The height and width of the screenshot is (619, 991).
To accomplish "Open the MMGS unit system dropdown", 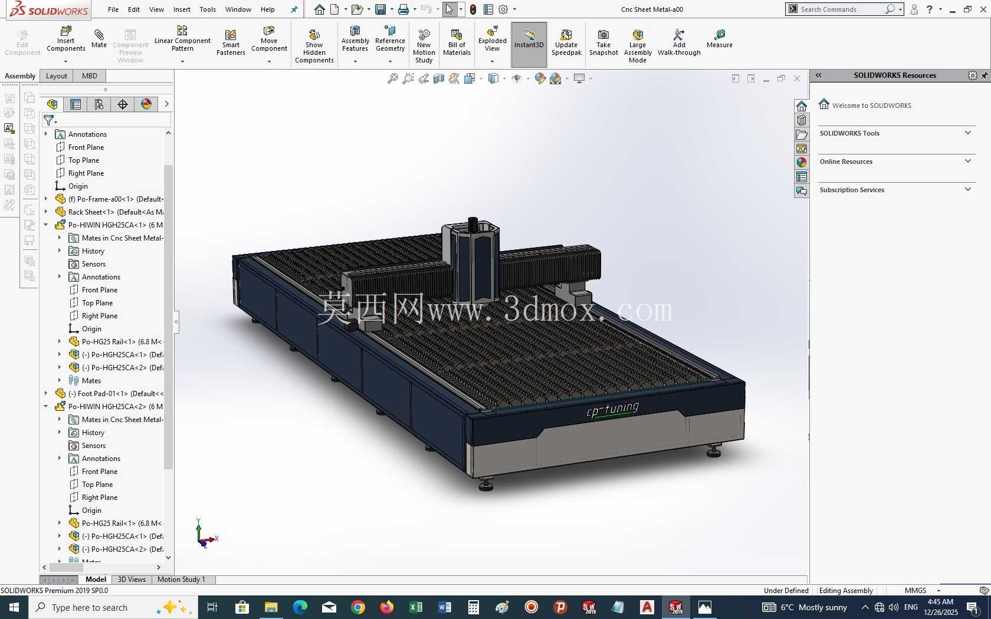I will [939, 591].
